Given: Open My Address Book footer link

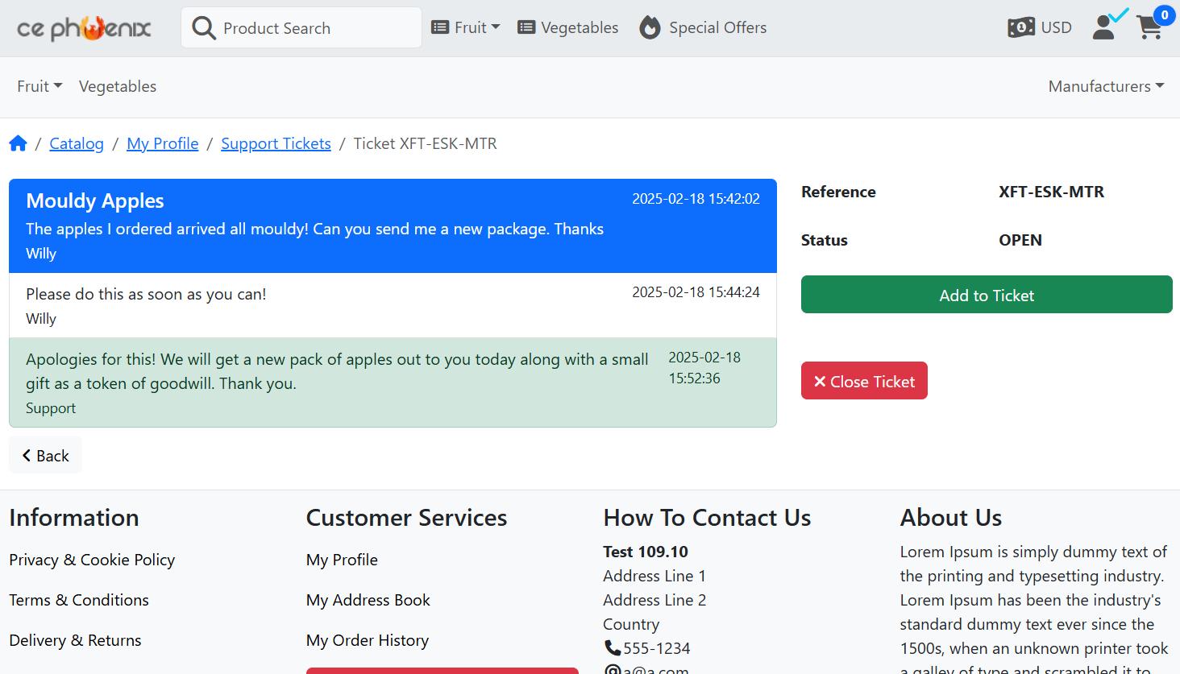Looking at the screenshot, I should point(368,600).
